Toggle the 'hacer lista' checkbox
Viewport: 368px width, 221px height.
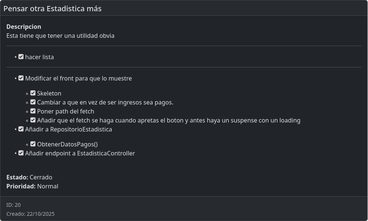[x=21, y=57]
